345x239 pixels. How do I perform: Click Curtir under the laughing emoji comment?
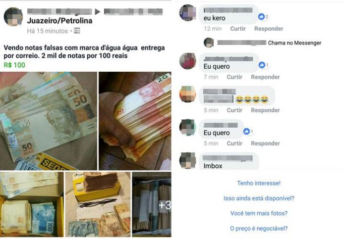coord(234,110)
